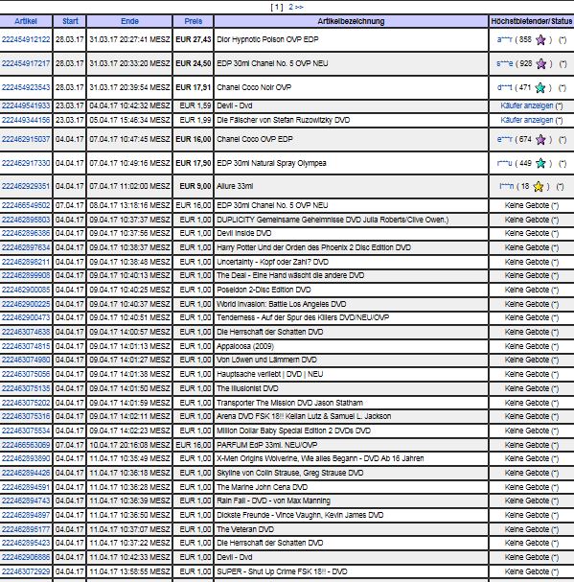Click 'EDP 30ml Natural Spray Olympea' text
The width and height of the screenshot is (574, 582).
[271, 163]
